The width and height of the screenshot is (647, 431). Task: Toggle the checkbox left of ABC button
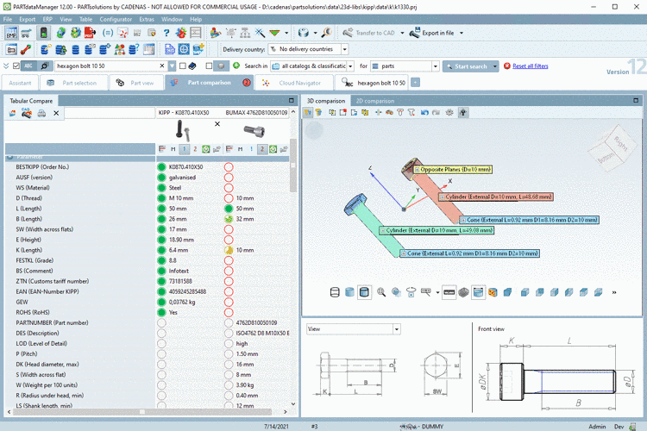click(16, 66)
